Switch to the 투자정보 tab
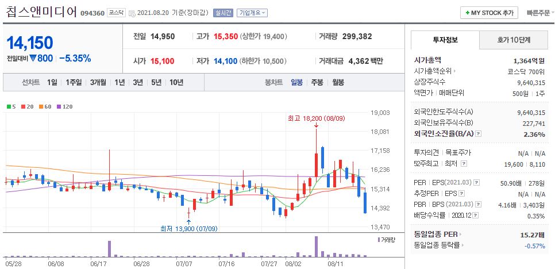Image resolution: width=555 pixels, height=269 pixels. pyautogui.click(x=445, y=40)
